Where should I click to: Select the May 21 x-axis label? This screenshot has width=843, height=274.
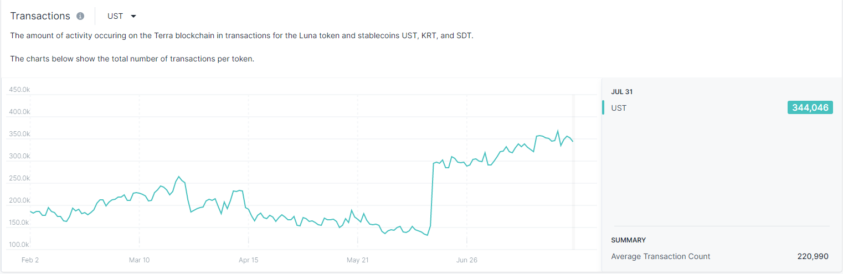pyautogui.click(x=357, y=260)
